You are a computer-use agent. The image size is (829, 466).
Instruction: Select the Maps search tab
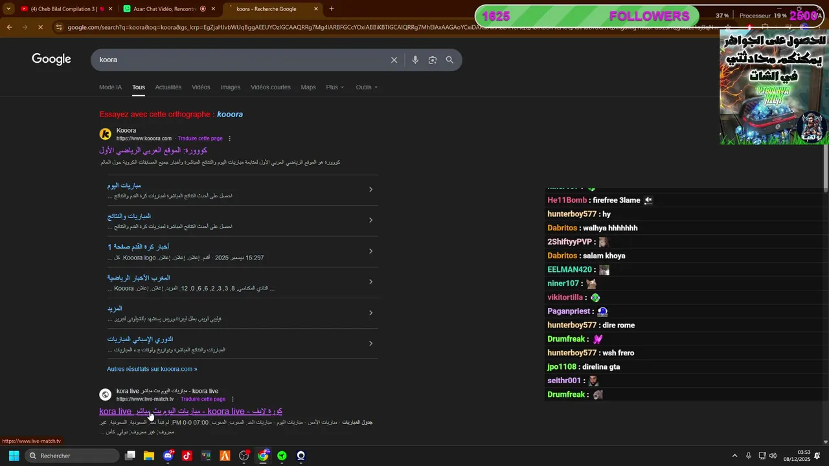coord(308,87)
